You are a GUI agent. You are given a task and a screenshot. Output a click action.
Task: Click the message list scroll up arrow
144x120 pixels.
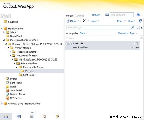point(142,37)
